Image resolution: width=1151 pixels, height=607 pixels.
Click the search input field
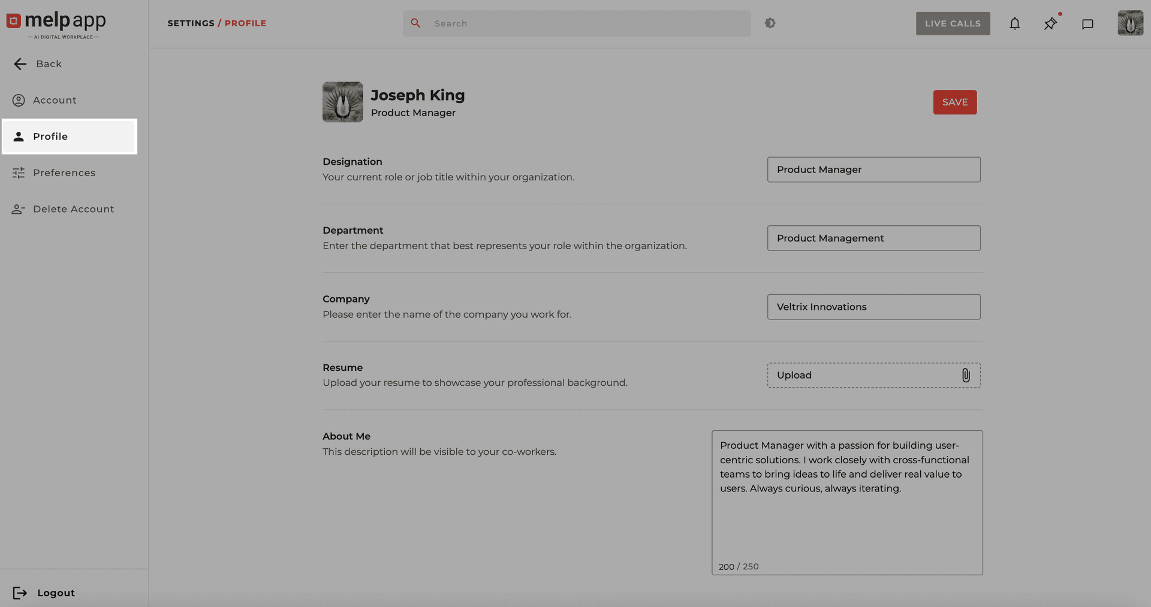click(x=575, y=23)
